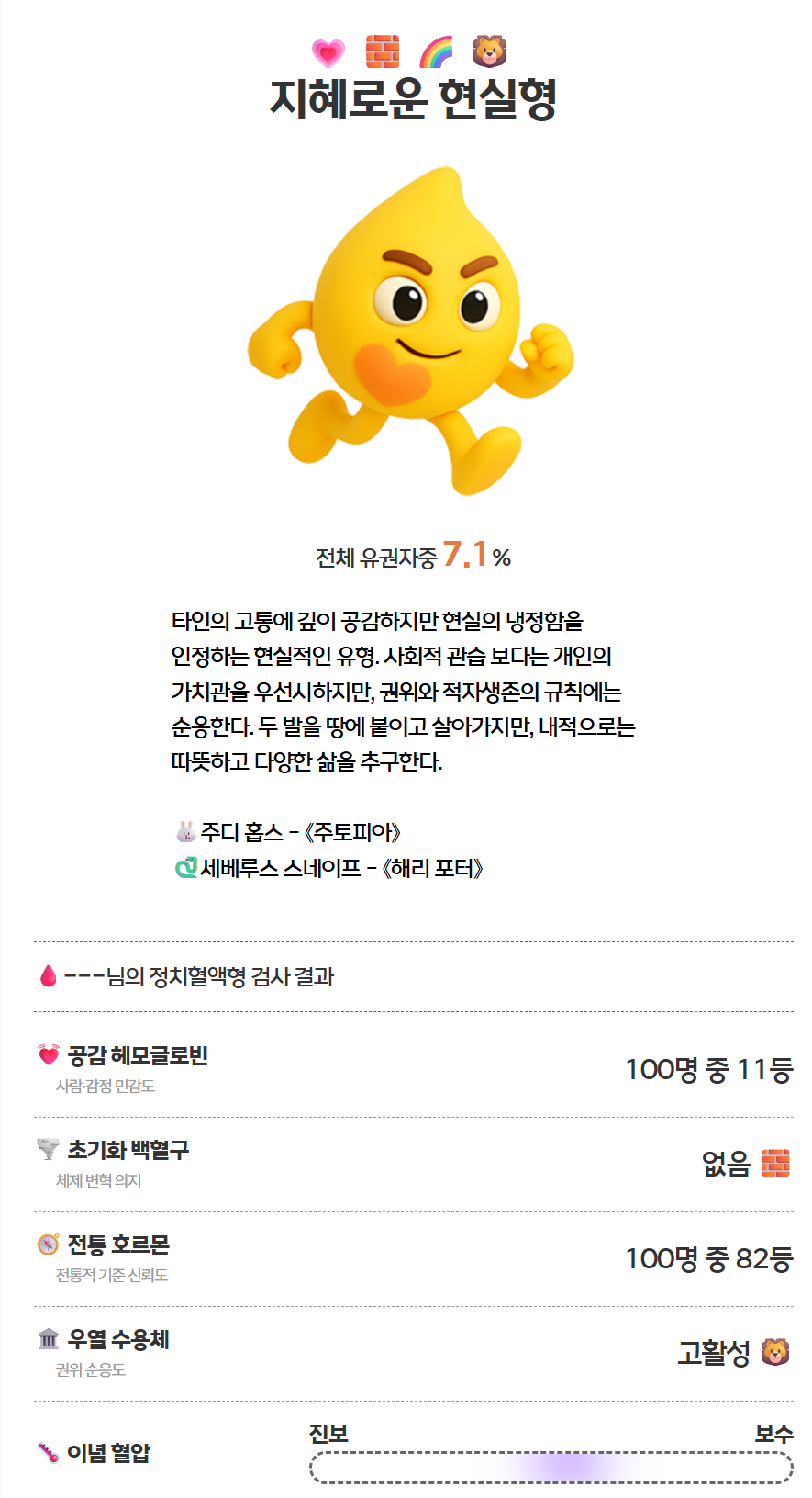Click the 100명 중 11등 result text
Viewport: 812px width, 1498px height.
(x=708, y=1069)
